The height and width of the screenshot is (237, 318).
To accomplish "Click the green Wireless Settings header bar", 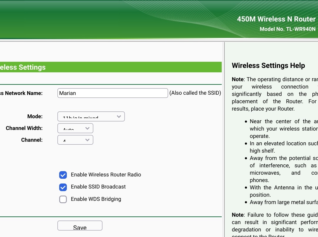I will point(111,67).
